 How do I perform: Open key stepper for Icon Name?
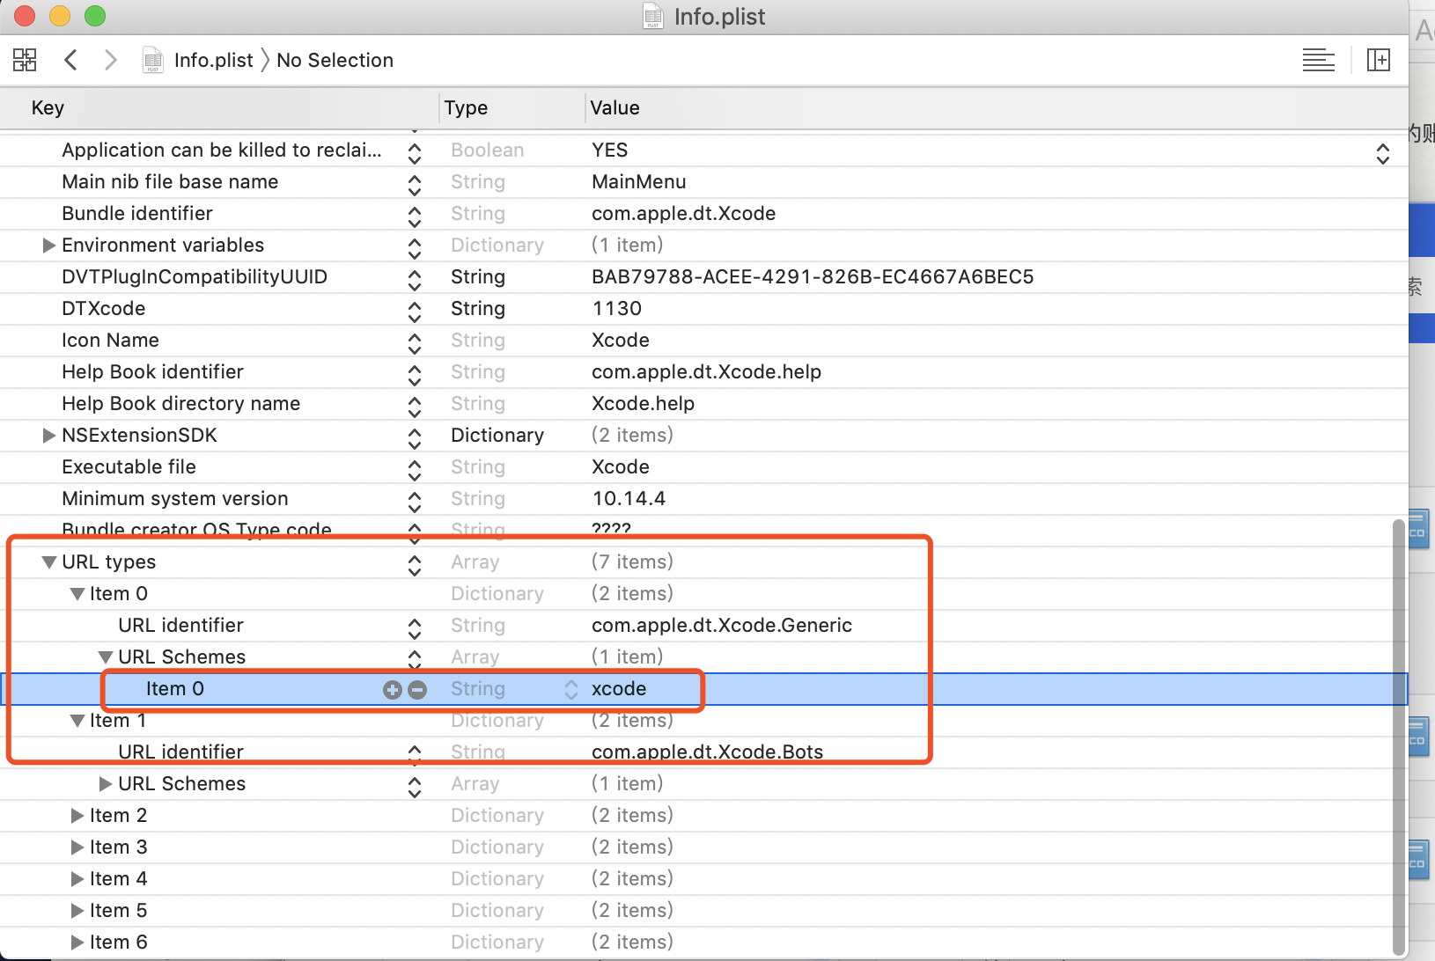(x=415, y=342)
